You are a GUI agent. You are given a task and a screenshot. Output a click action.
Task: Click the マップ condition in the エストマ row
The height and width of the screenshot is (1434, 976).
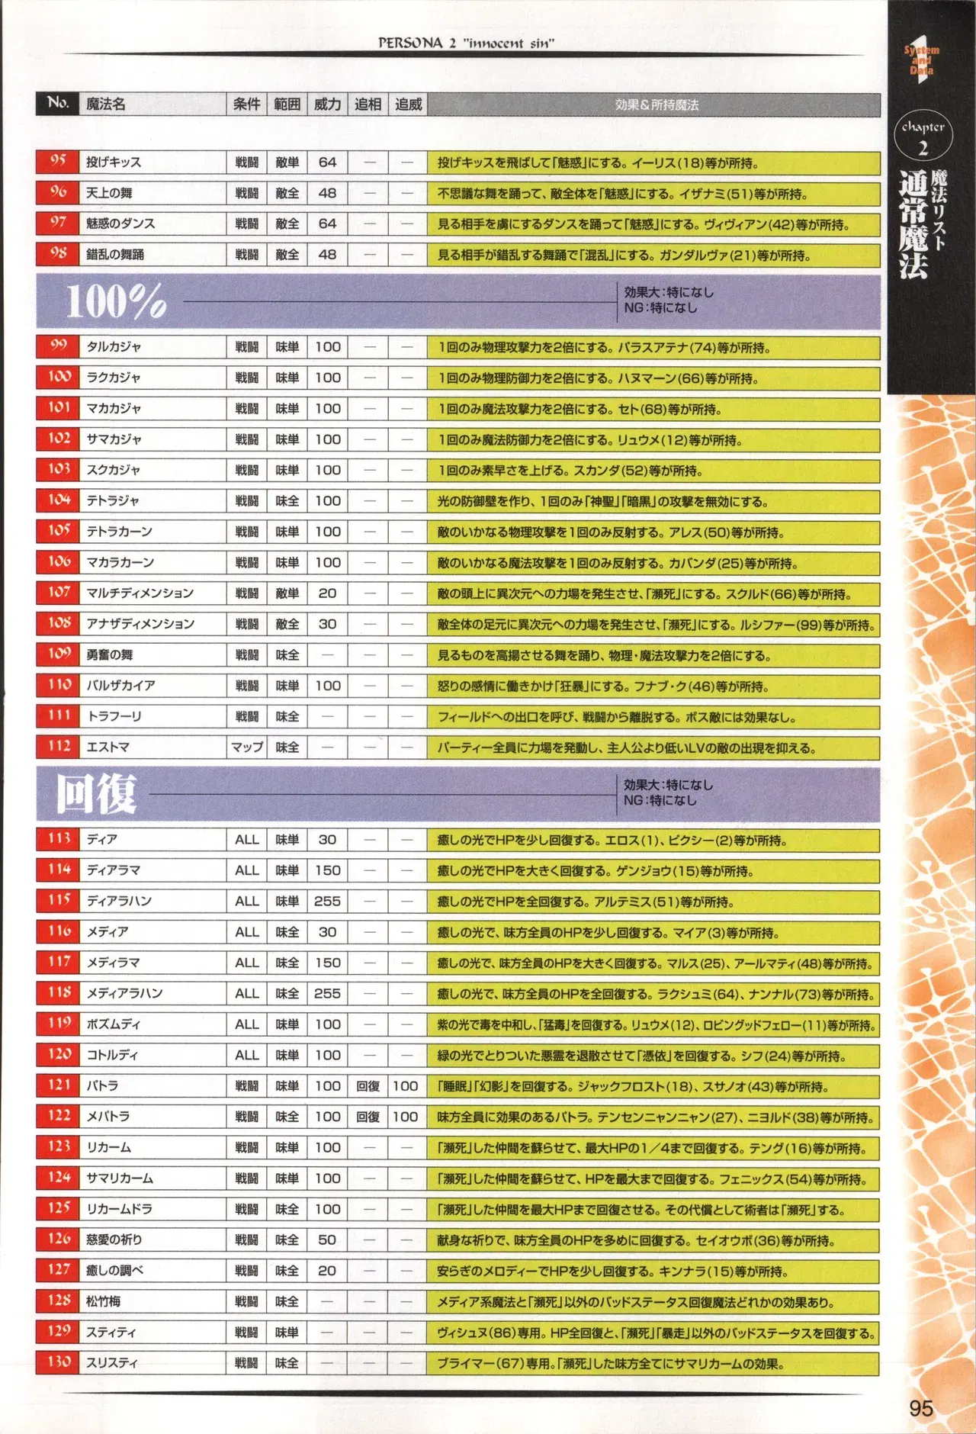tap(246, 748)
